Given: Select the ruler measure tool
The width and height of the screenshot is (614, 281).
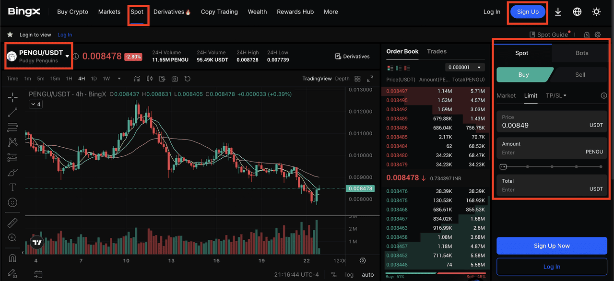Looking at the screenshot, I should [12, 223].
